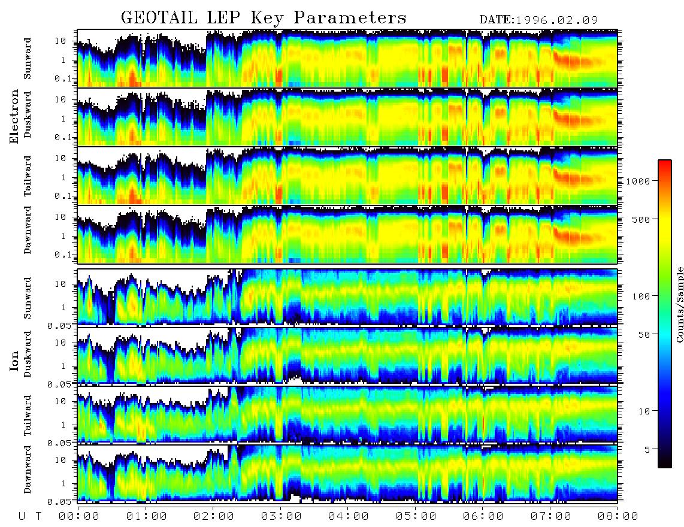
Task: Click the Electron Duskward axis label
Action: tap(28, 114)
